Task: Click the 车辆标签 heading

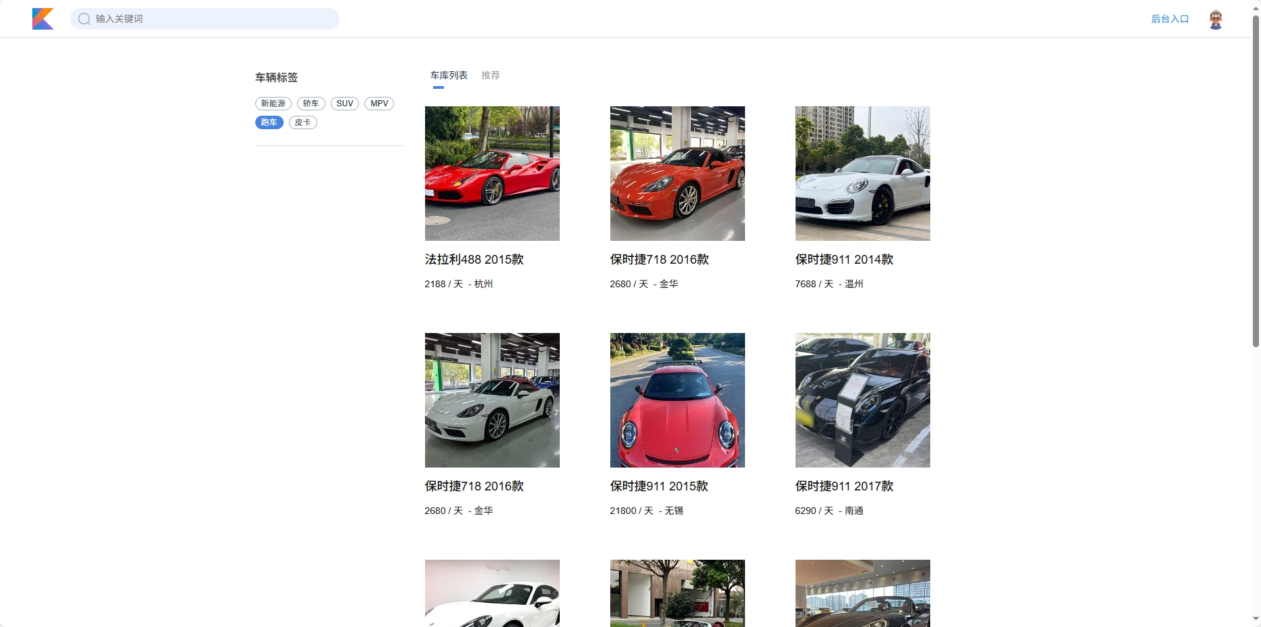Action: click(276, 77)
